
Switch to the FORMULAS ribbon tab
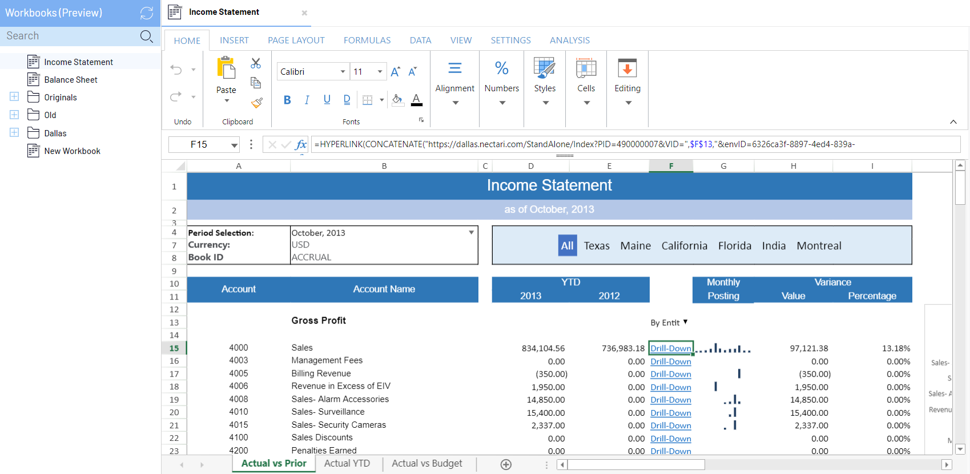[x=367, y=40]
